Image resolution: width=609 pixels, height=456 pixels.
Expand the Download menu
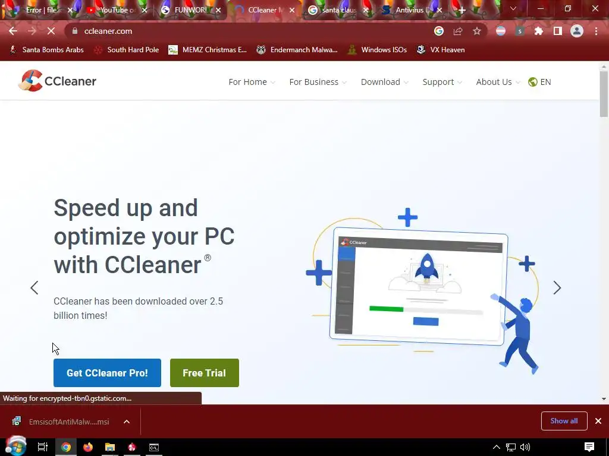pyautogui.click(x=385, y=82)
